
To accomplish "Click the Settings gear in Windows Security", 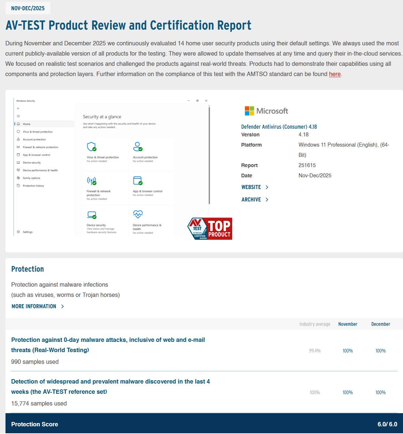I will 18,232.
